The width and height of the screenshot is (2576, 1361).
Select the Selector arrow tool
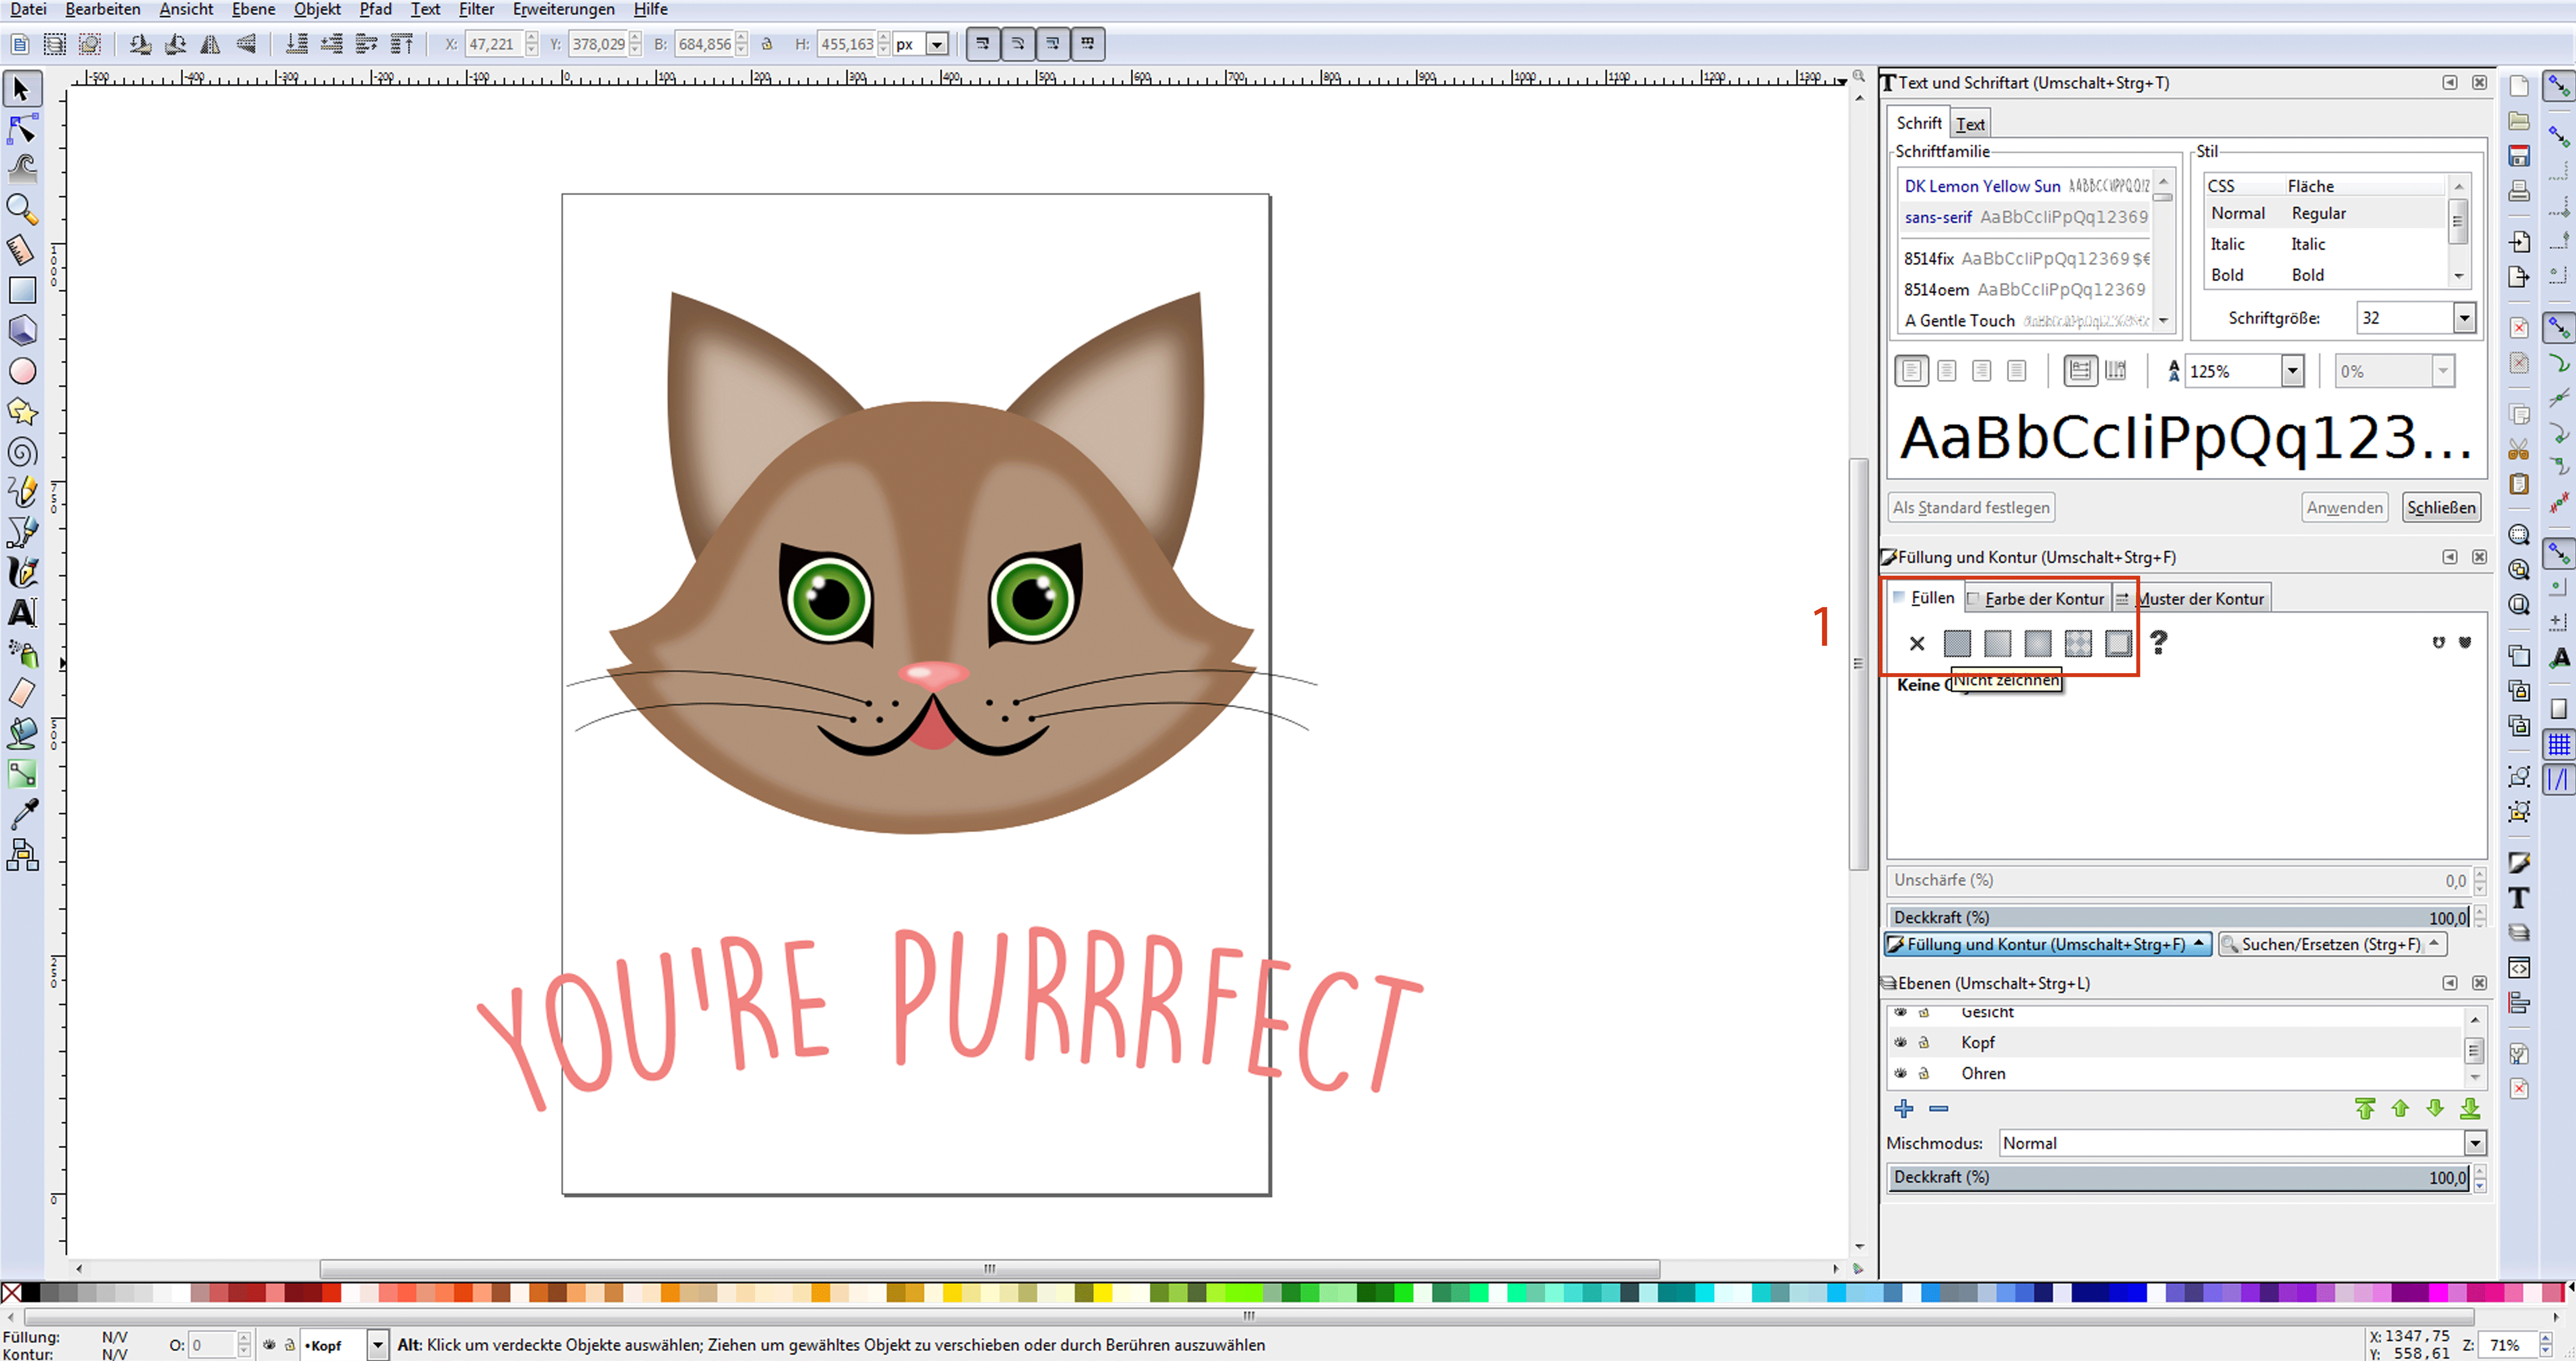coord(21,89)
